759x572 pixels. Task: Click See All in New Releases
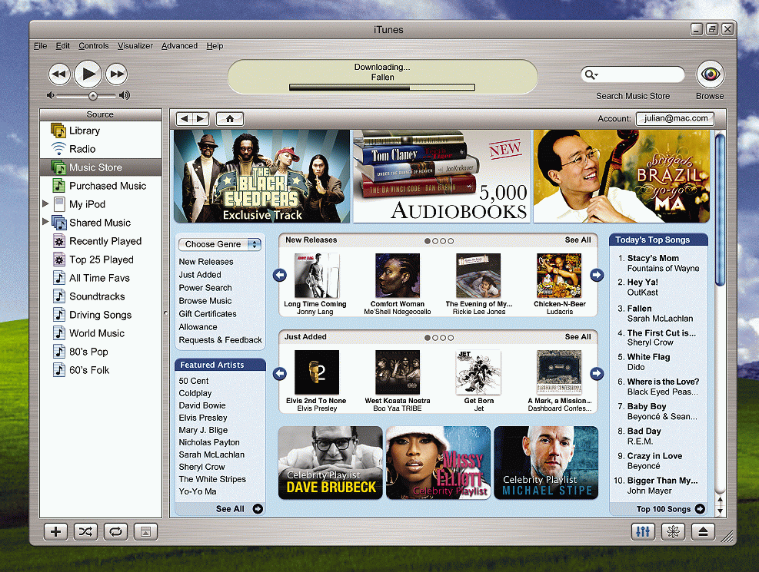coord(578,240)
